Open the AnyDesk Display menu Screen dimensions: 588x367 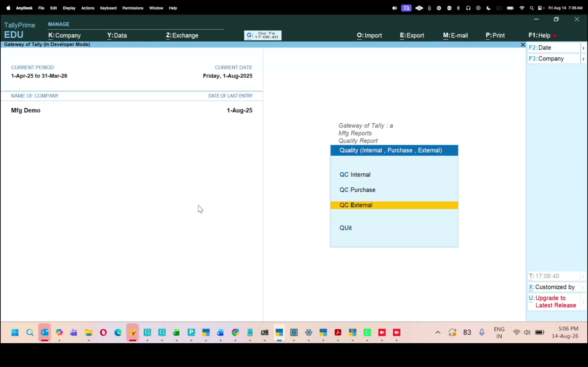coord(69,8)
